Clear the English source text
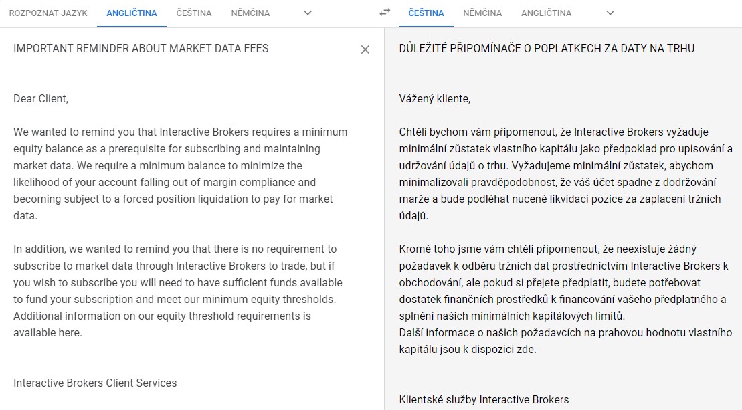The height and width of the screenshot is (410, 742). pyautogui.click(x=365, y=49)
